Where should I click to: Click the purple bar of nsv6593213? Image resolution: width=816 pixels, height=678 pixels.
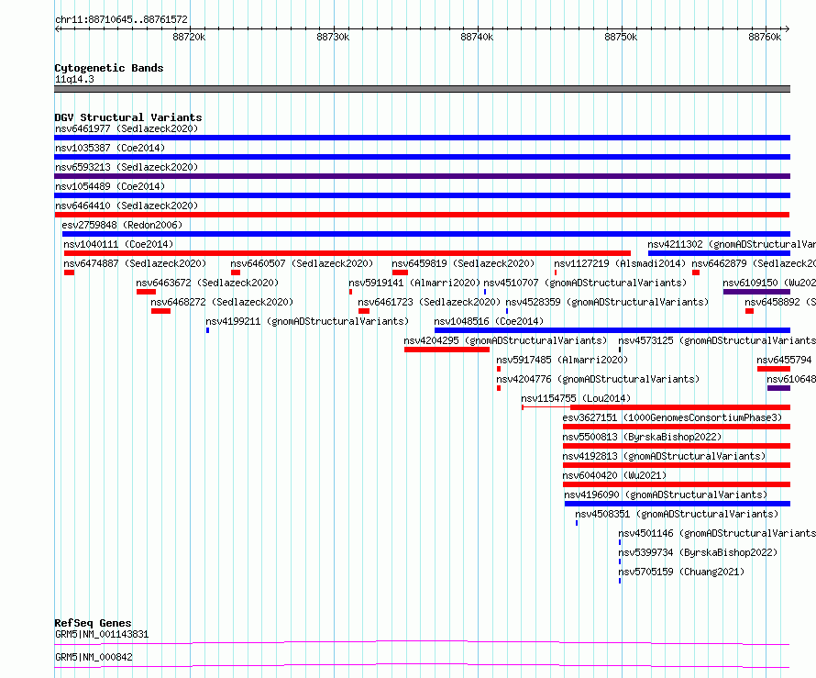(422, 176)
